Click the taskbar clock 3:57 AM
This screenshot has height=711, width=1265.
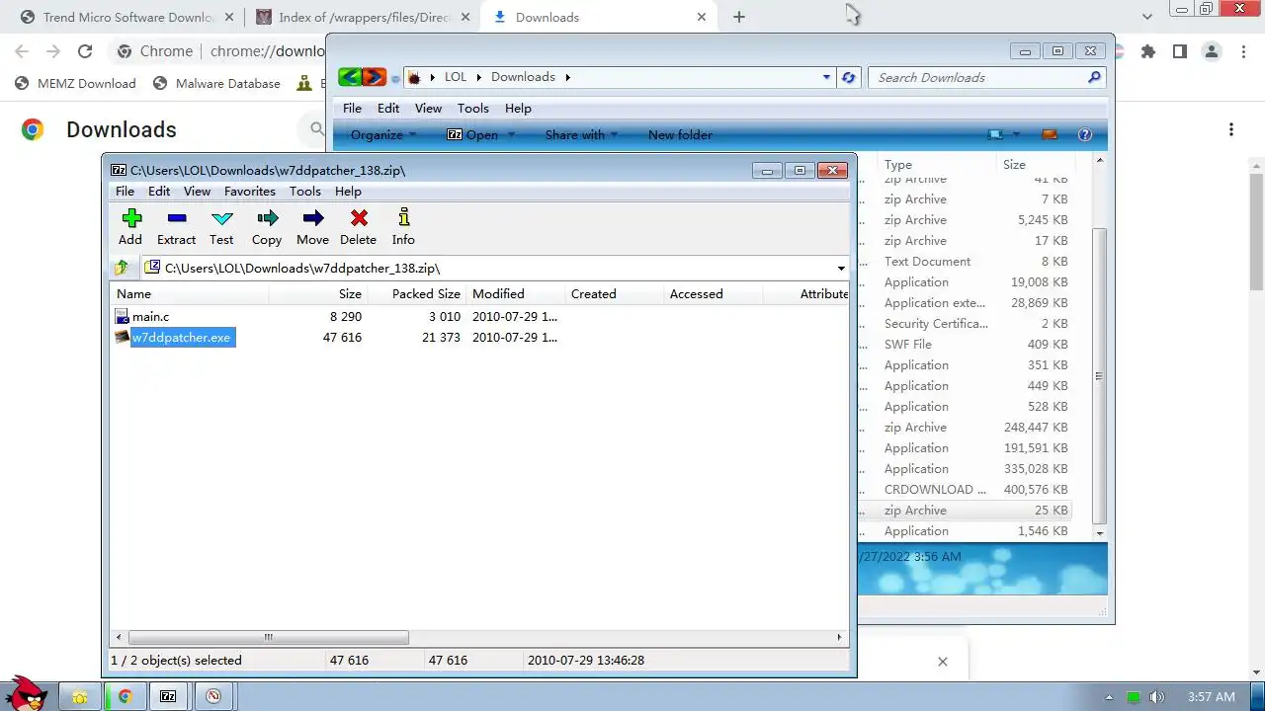click(1211, 697)
